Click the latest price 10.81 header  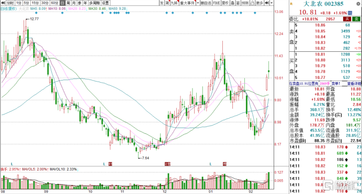point(308,12)
